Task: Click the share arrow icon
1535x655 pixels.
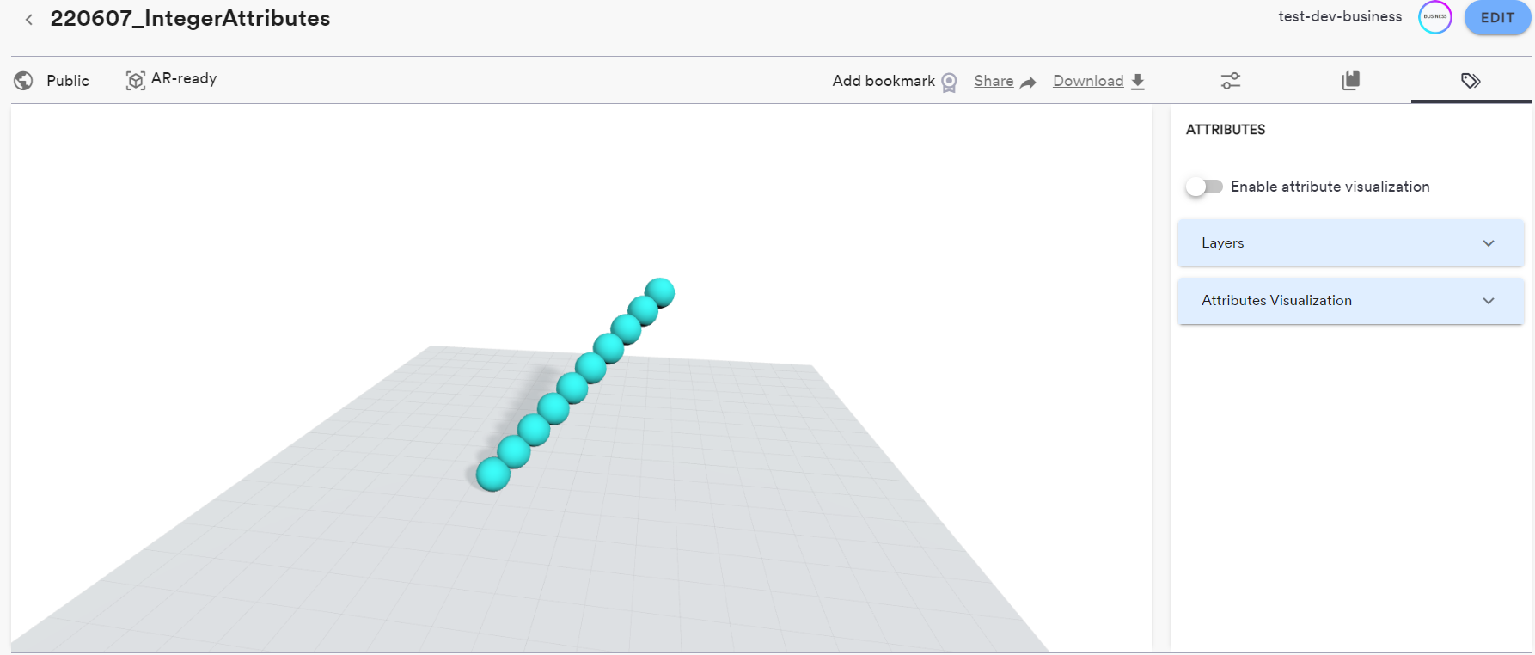Action: (1028, 82)
